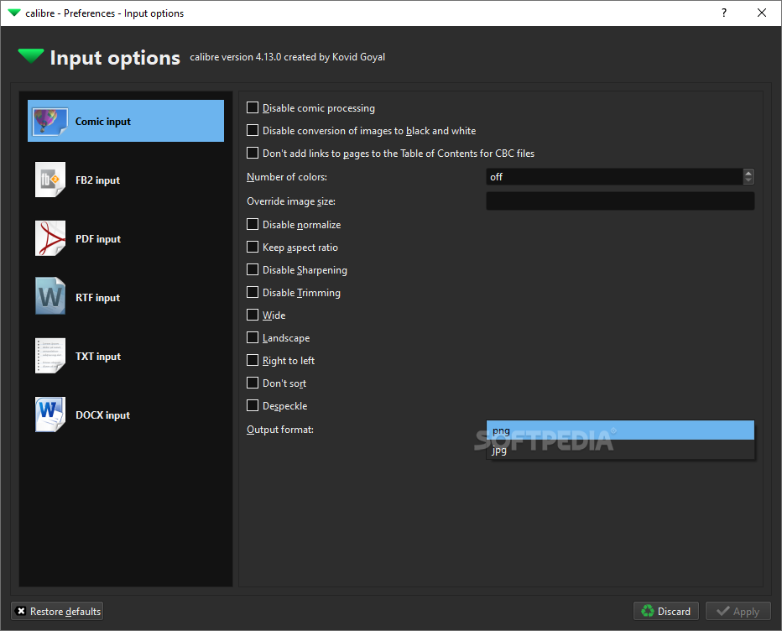Click the PDF input Acrobat icon
The width and height of the screenshot is (782, 631).
50,238
